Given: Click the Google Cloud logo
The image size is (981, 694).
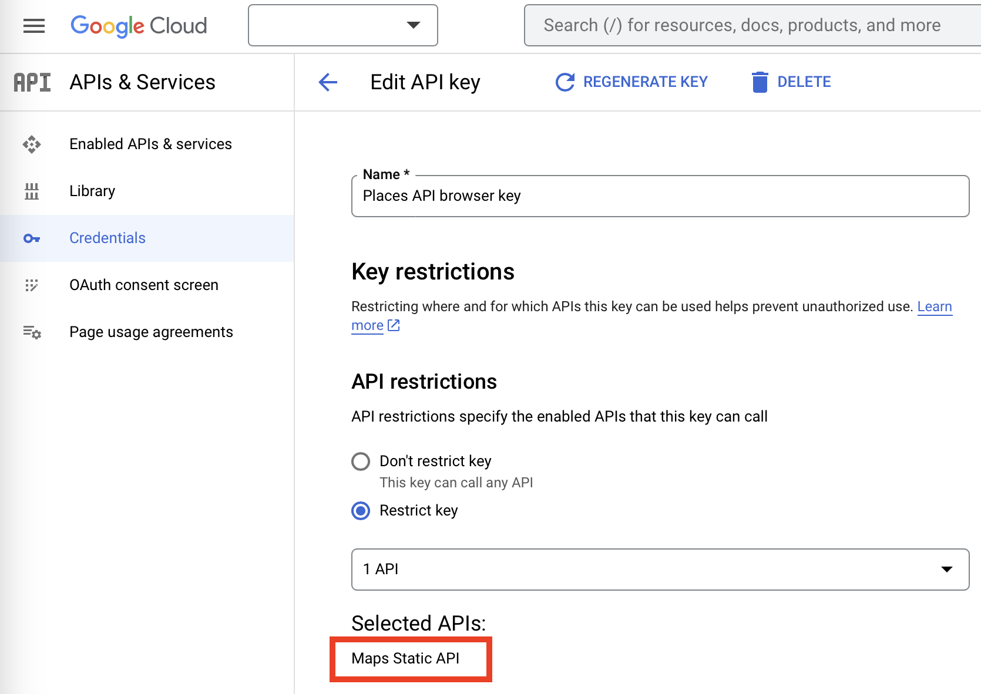Looking at the screenshot, I should pos(139,25).
